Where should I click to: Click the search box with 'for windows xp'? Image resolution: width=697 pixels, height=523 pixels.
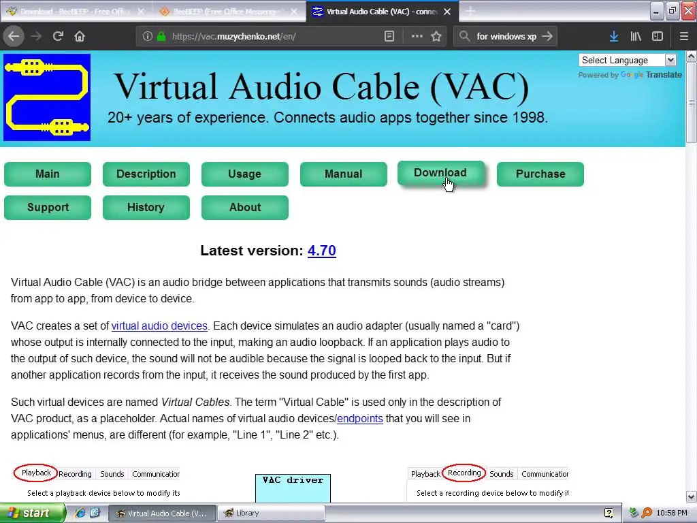pos(506,36)
